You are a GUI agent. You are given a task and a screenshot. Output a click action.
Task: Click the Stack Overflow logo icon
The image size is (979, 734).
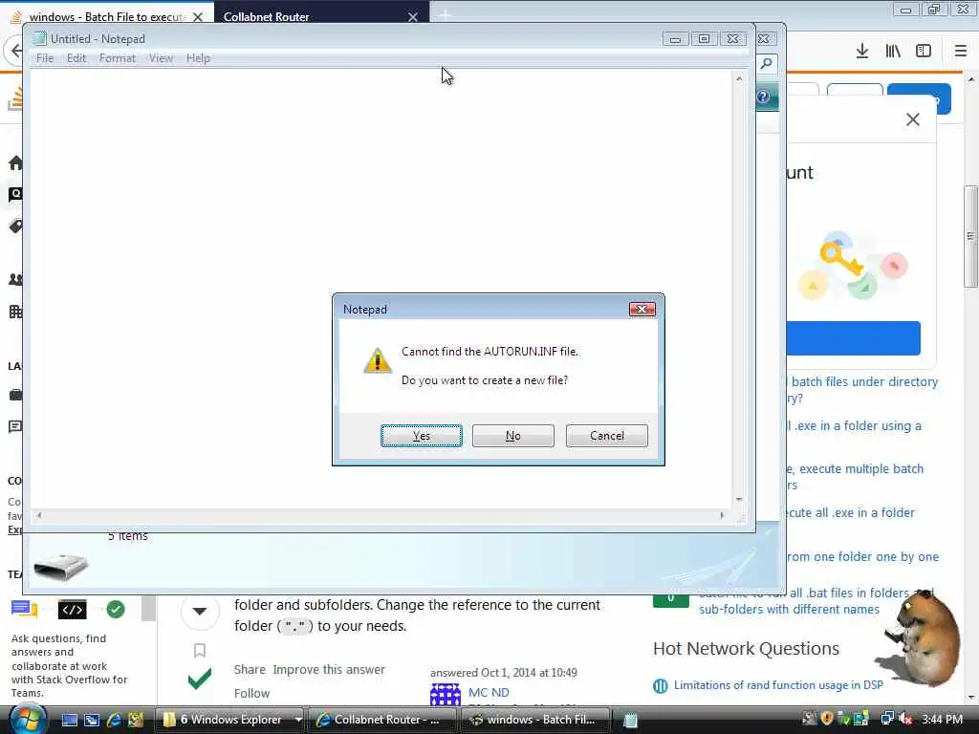[x=15, y=98]
